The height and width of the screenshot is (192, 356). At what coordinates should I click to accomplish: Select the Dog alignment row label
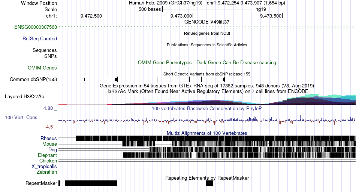[53, 150]
